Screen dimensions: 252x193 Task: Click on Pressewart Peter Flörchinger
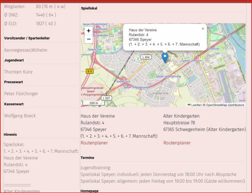(x=21, y=94)
